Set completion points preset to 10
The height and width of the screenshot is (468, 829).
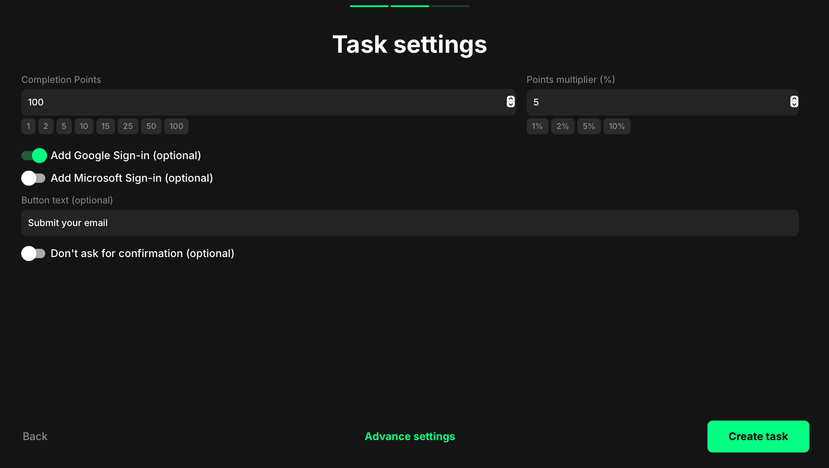[84, 126]
